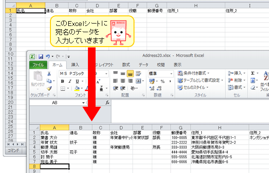This screenshot has height=173, width=269.
Task: Click Increase Indent icon
Action: click(123, 88)
